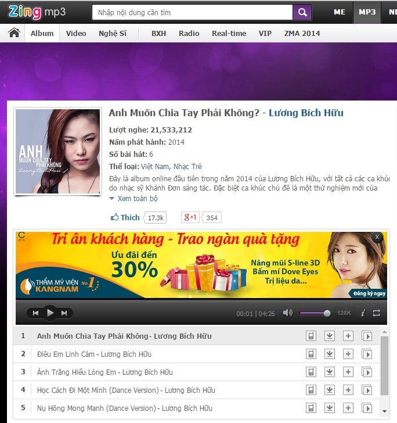Click the Home icon in navigation bar
Viewport: 397px width, 423px height.
click(14, 33)
